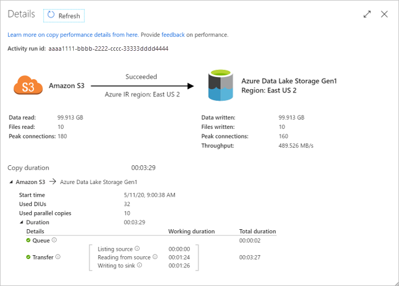Click the Queue total duration 00:00:02
This screenshot has height=286, width=399.
coord(250,240)
